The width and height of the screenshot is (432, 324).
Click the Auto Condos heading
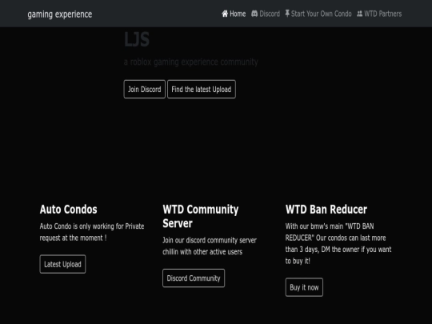68,210
